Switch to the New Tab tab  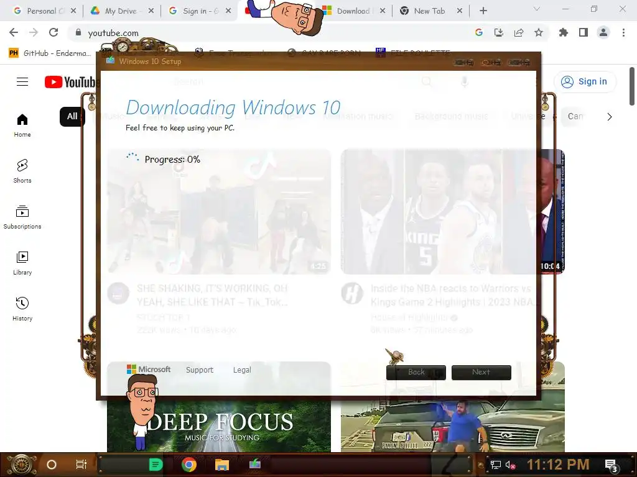pyautogui.click(x=429, y=11)
